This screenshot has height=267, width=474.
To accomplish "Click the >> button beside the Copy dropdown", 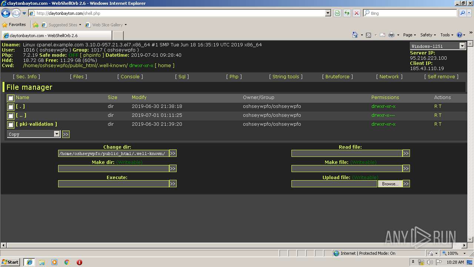I will pos(66,134).
